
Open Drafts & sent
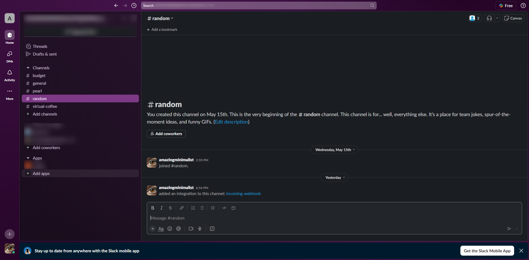(x=80, y=54)
